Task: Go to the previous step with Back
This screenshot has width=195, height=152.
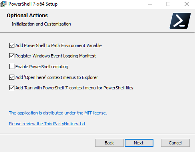Action: point(109,143)
